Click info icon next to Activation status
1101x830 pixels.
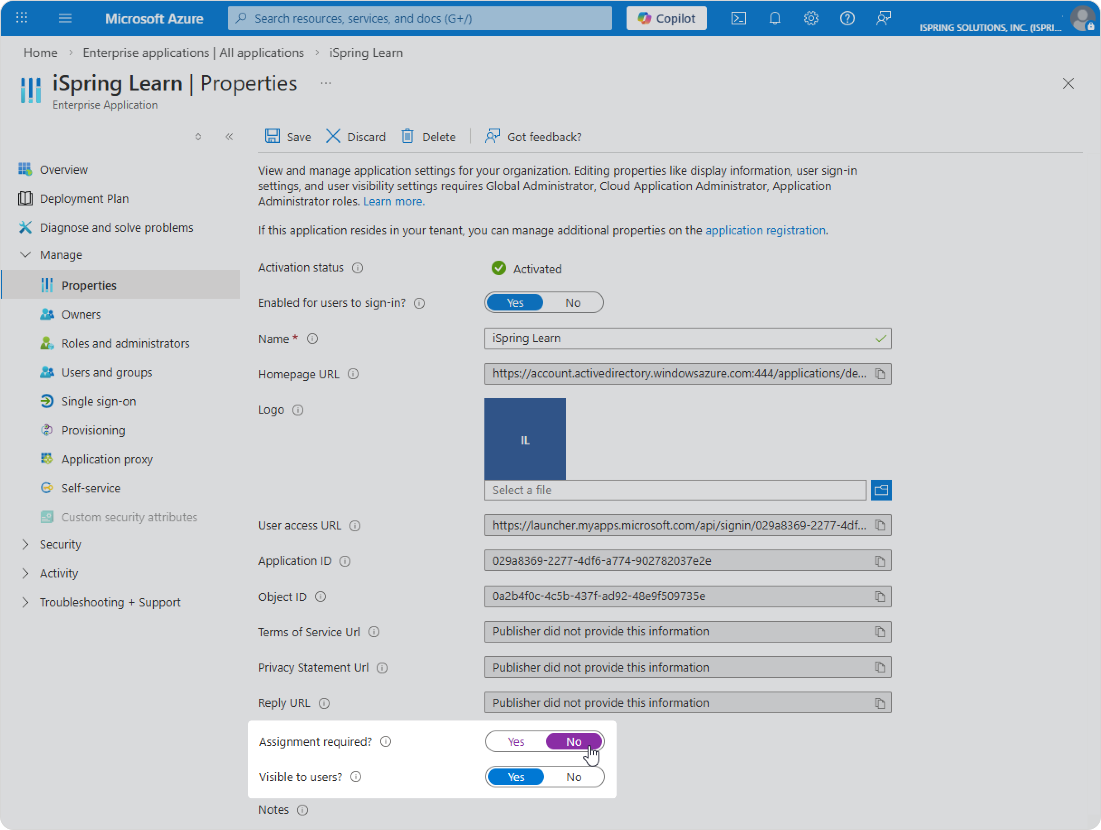pos(357,268)
